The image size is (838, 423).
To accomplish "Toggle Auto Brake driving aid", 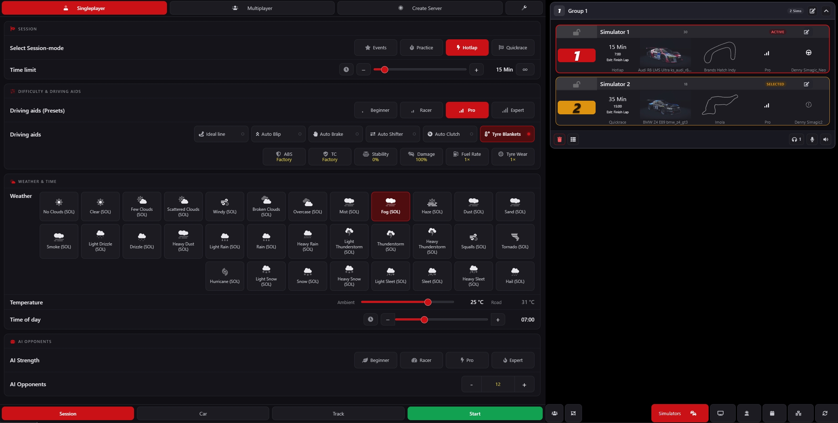I will [x=335, y=134].
